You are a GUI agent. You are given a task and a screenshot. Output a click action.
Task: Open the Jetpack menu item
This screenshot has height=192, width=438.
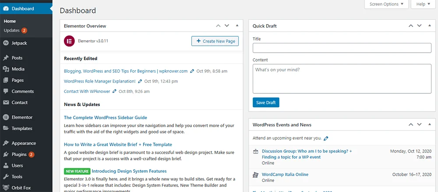pos(19,43)
